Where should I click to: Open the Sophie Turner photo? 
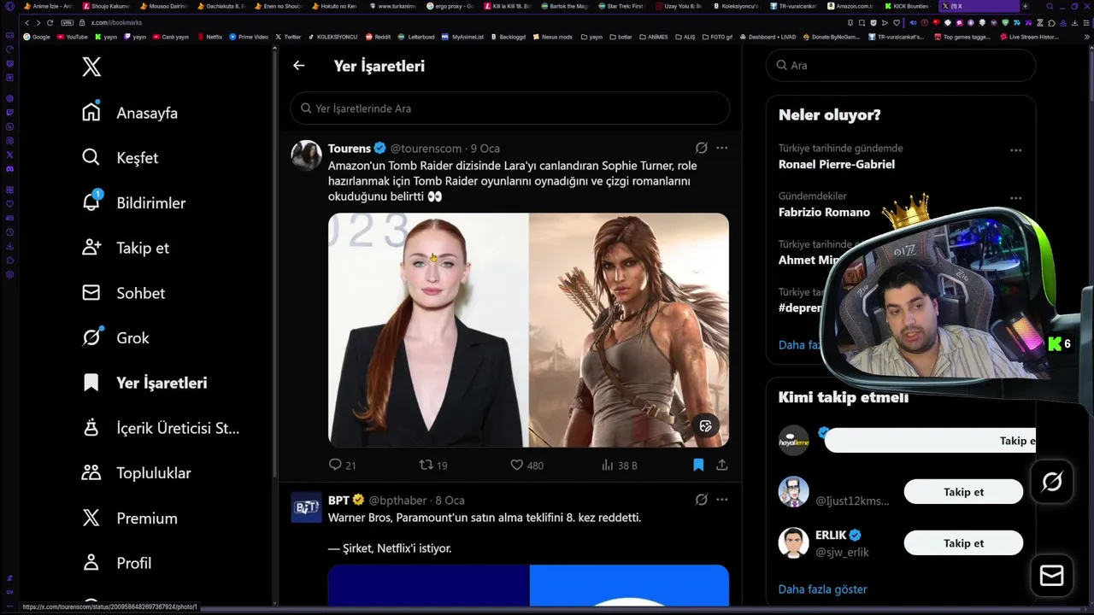pos(428,330)
